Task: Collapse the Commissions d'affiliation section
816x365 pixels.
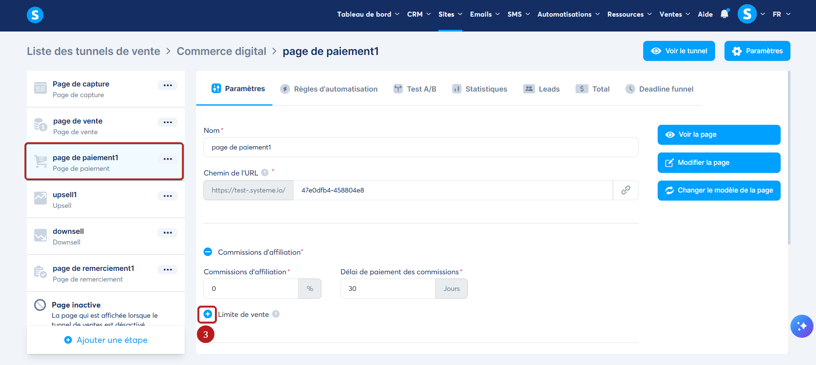Action: (208, 252)
